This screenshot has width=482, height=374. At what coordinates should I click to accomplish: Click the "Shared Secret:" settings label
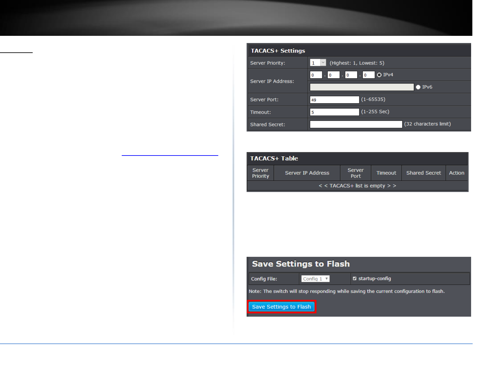pos(267,124)
